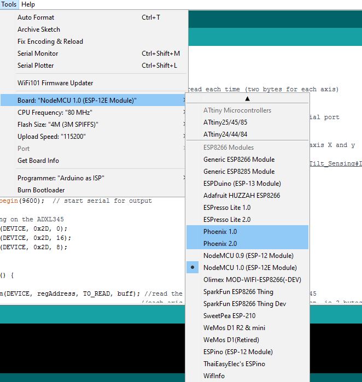Select WeMos D1(Retired) board
The height and width of the screenshot is (382, 362).
point(247,339)
